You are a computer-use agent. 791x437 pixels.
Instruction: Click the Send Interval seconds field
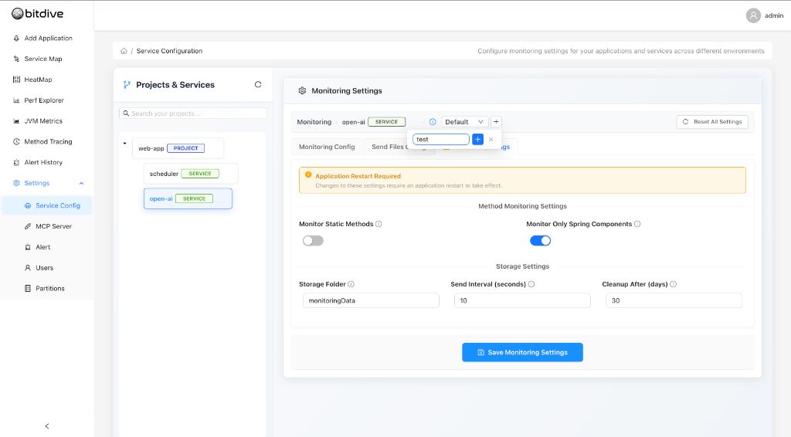click(522, 300)
